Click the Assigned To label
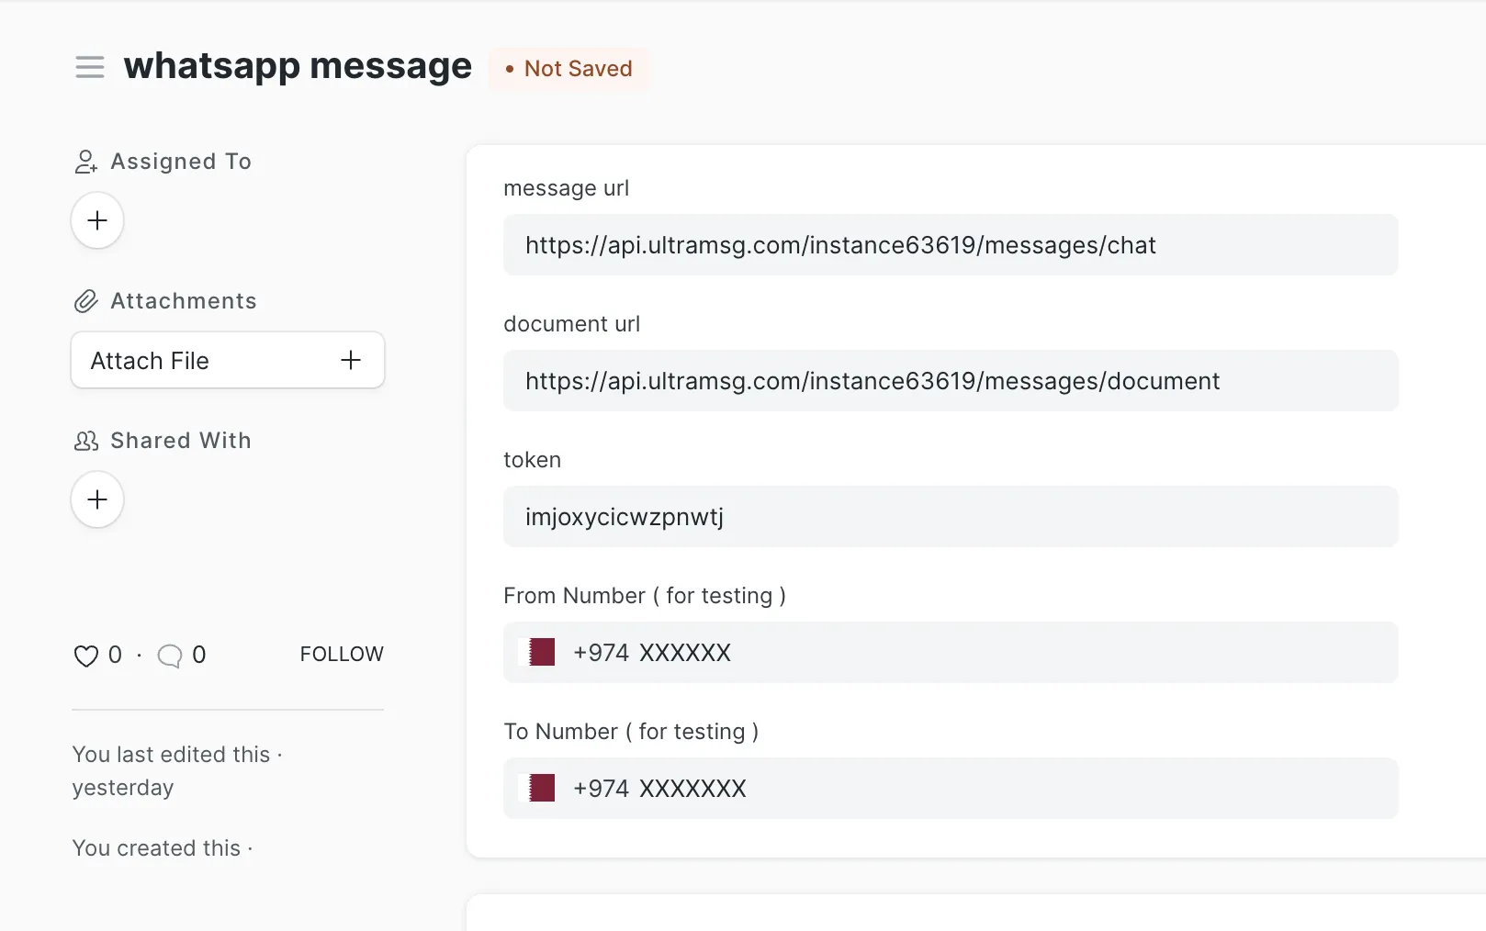The image size is (1486, 931). click(181, 162)
